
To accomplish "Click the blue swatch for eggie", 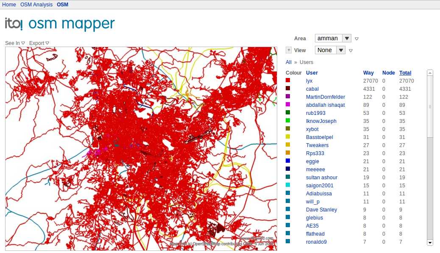I will [288, 161].
